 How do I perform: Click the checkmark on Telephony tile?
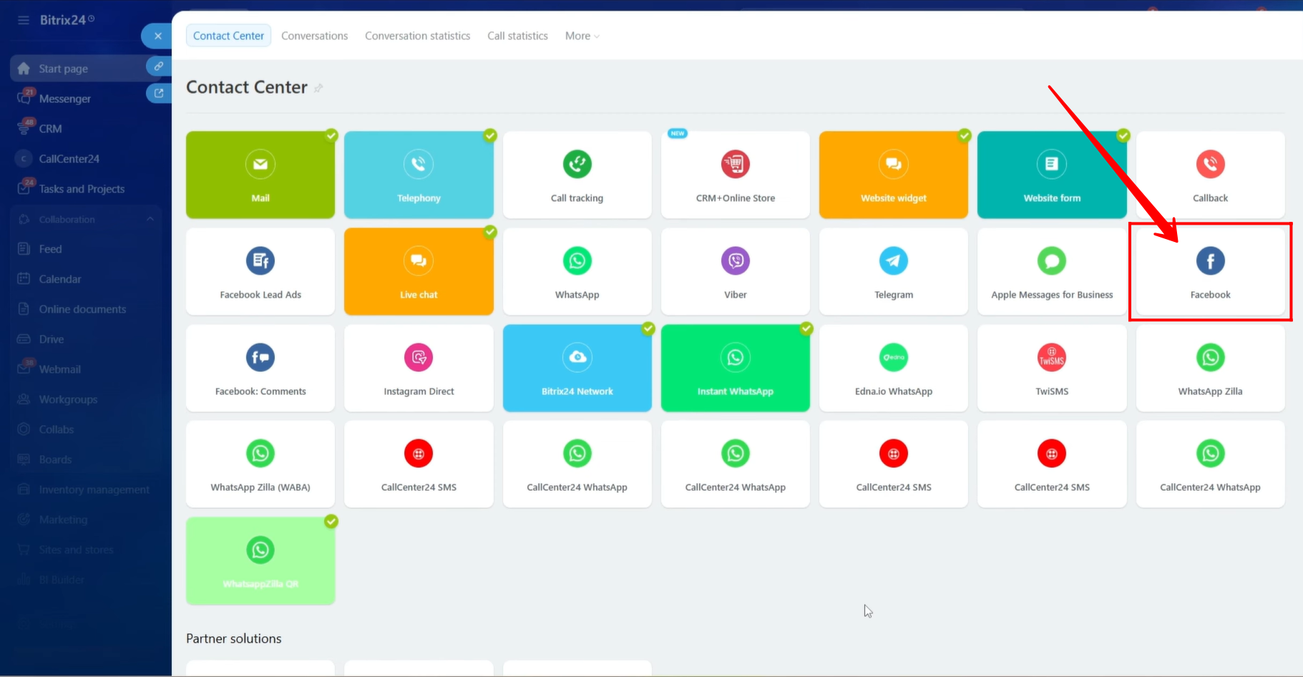[490, 135]
